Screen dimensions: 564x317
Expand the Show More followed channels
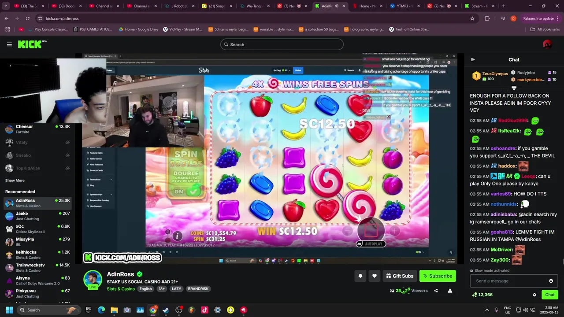15,181
